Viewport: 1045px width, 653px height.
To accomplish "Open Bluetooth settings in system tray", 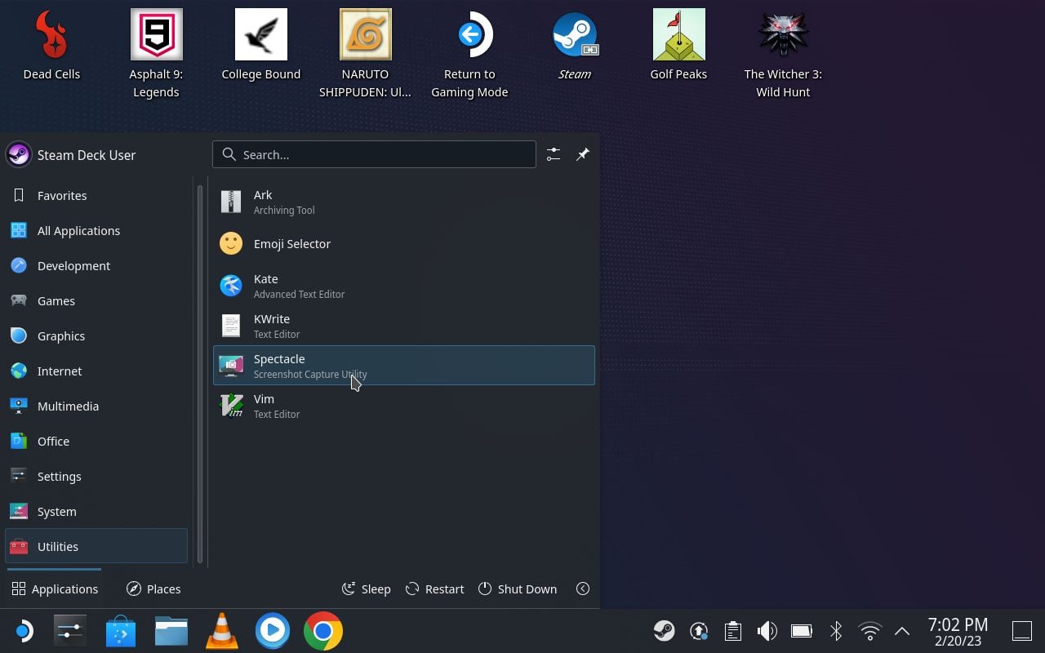I will [836, 631].
